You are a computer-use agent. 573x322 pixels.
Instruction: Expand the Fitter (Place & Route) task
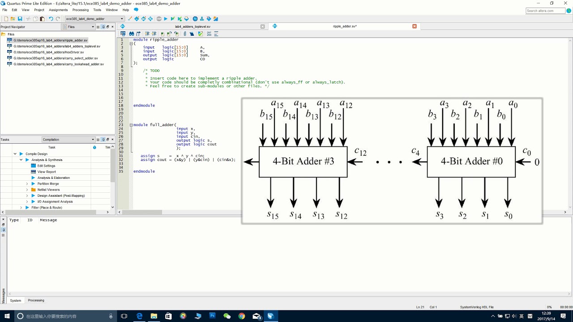point(21,208)
